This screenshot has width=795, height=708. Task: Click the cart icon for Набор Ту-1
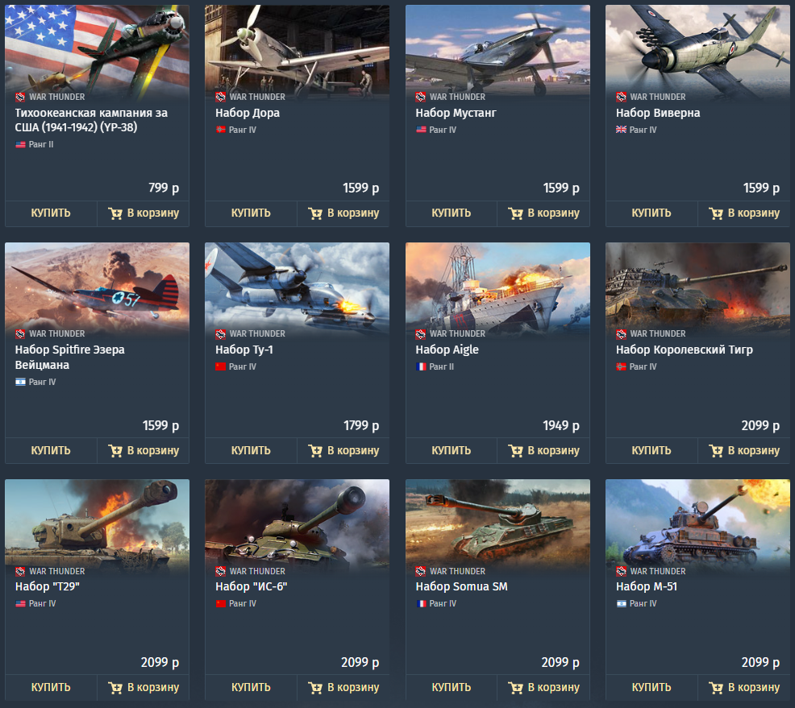coord(315,451)
